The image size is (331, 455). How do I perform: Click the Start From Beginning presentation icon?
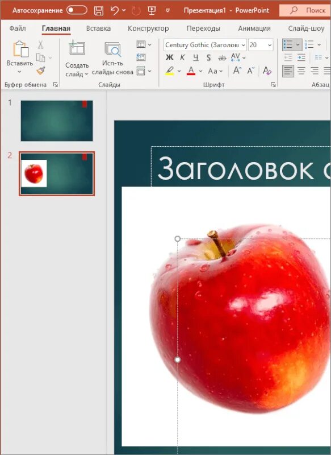click(152, 11)
